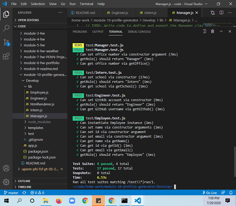
Task: Open the Run menu
Action: pyautogui.click(x=73, y=4)
